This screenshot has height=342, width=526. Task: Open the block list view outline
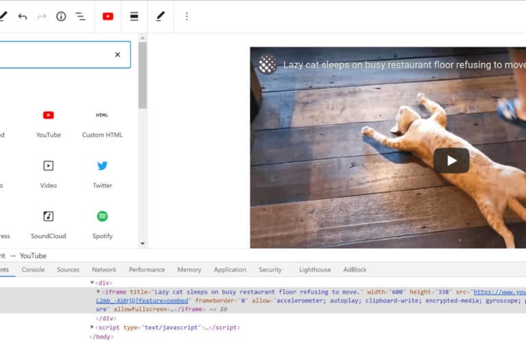click(80, 16)
